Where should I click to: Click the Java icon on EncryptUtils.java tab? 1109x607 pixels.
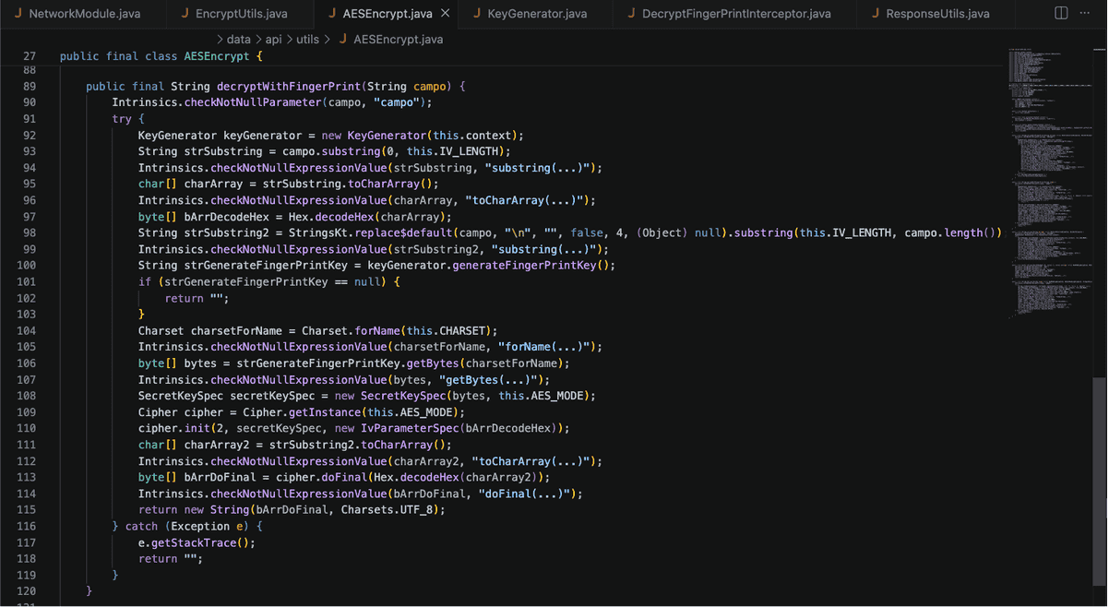[x=185, y=14]
